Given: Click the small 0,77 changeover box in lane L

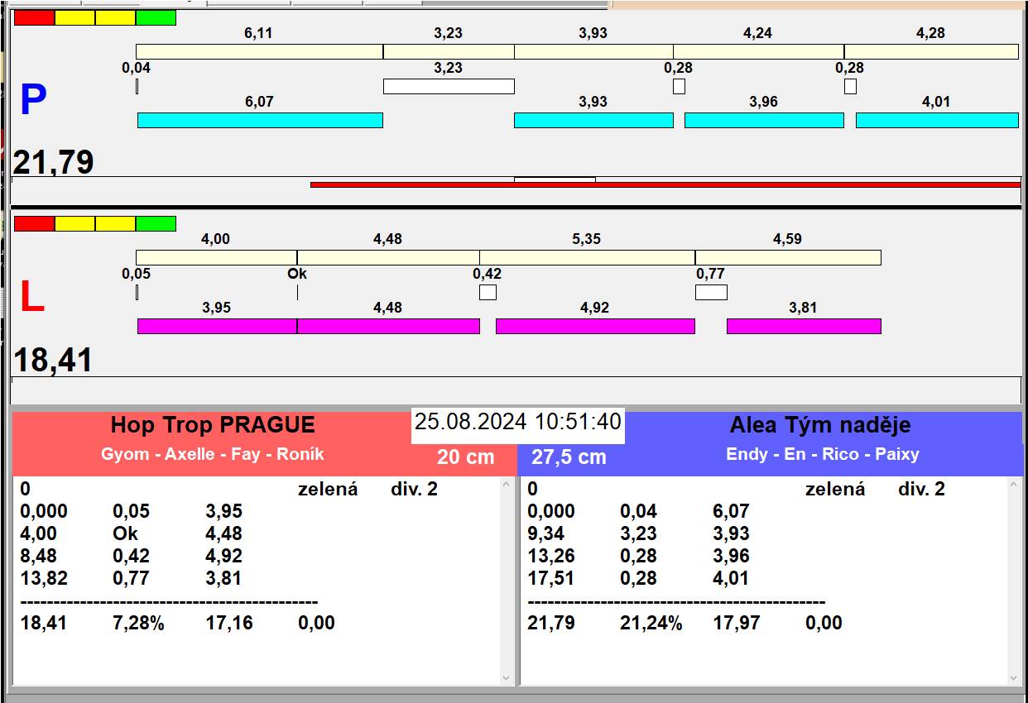Looking at the screenshot, I should [711, 292].
